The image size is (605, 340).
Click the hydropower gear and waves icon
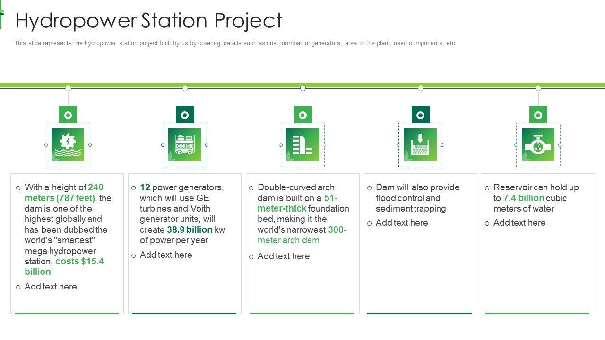[68, 145]
